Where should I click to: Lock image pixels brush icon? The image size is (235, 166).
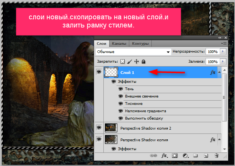click(x=130, y=62)
